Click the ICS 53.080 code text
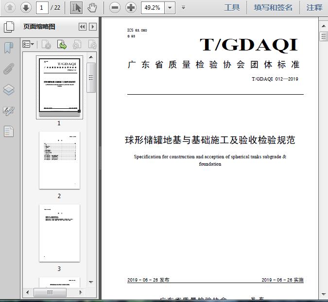 137,30
